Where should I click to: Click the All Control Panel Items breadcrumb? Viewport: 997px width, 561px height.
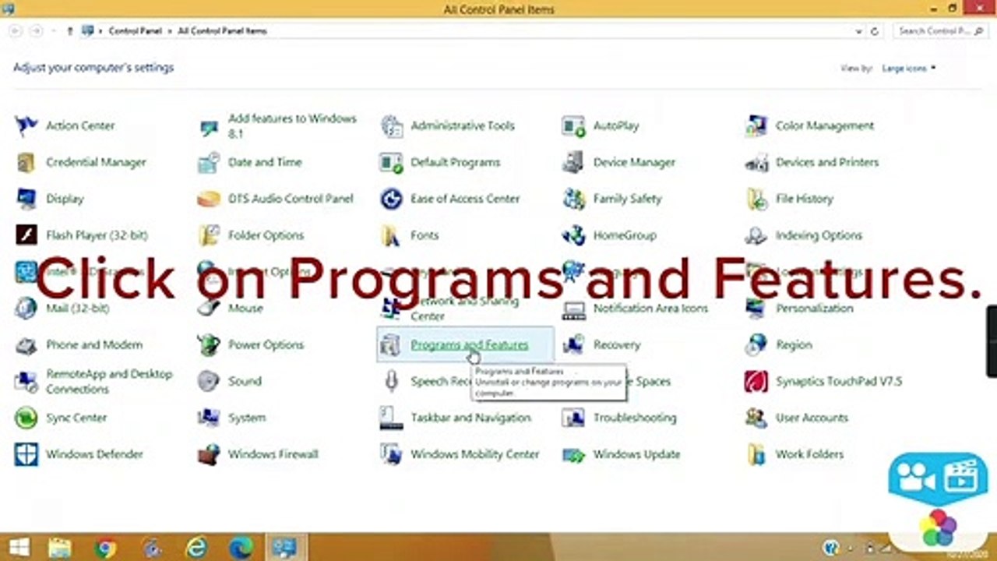pyautogui.click(x=222, y=31)
